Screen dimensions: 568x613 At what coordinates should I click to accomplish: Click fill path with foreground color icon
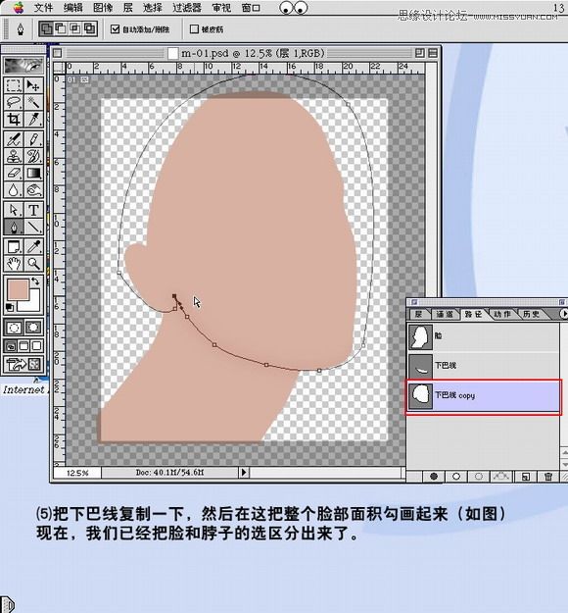pyautogui.click(x=433, y=476)
